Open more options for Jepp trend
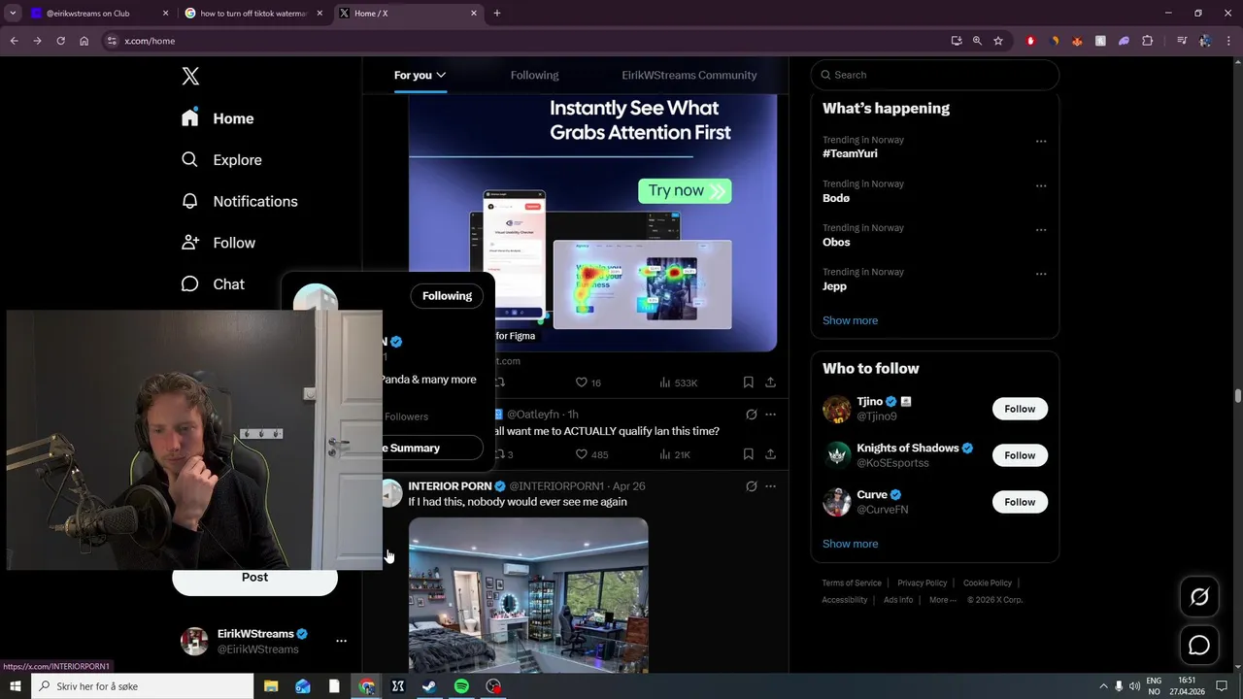Image resolution: width=1243 pixels, height=699 pixels. tap(1041, 274)
